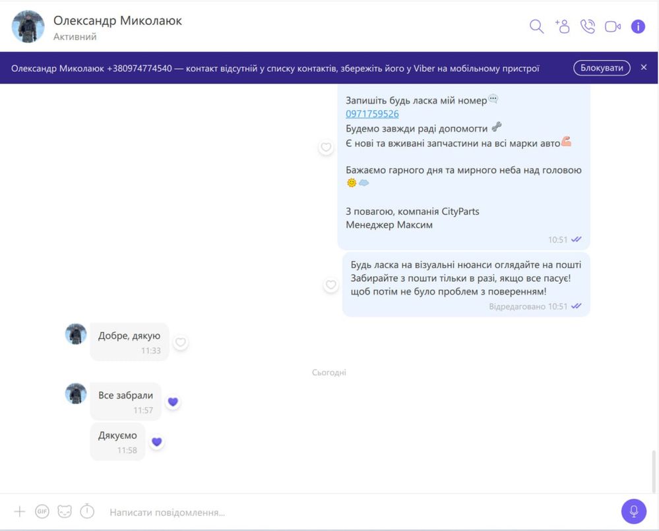
Task: Set disappearing message timer icon
Action: click(87, 511)
